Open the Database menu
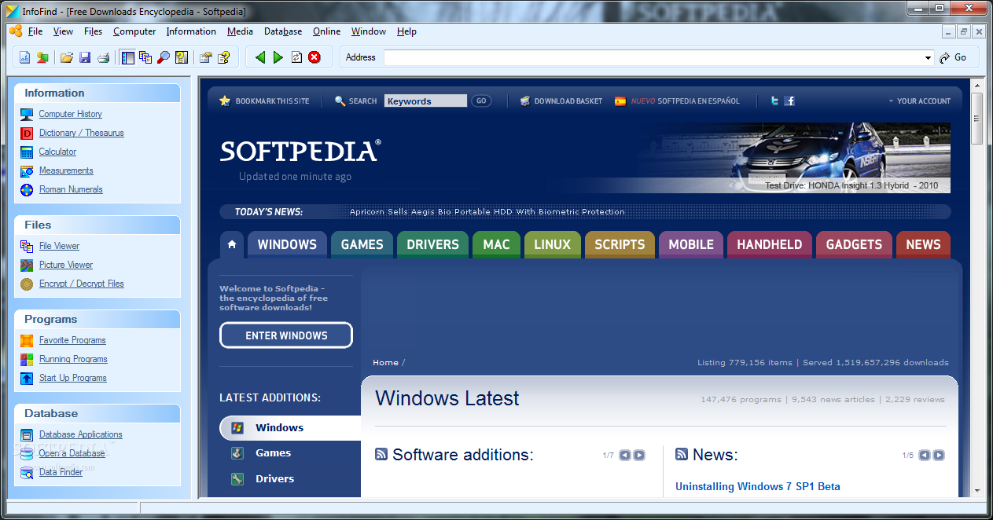The image size is (993, 520). click(x=283, y=31)
